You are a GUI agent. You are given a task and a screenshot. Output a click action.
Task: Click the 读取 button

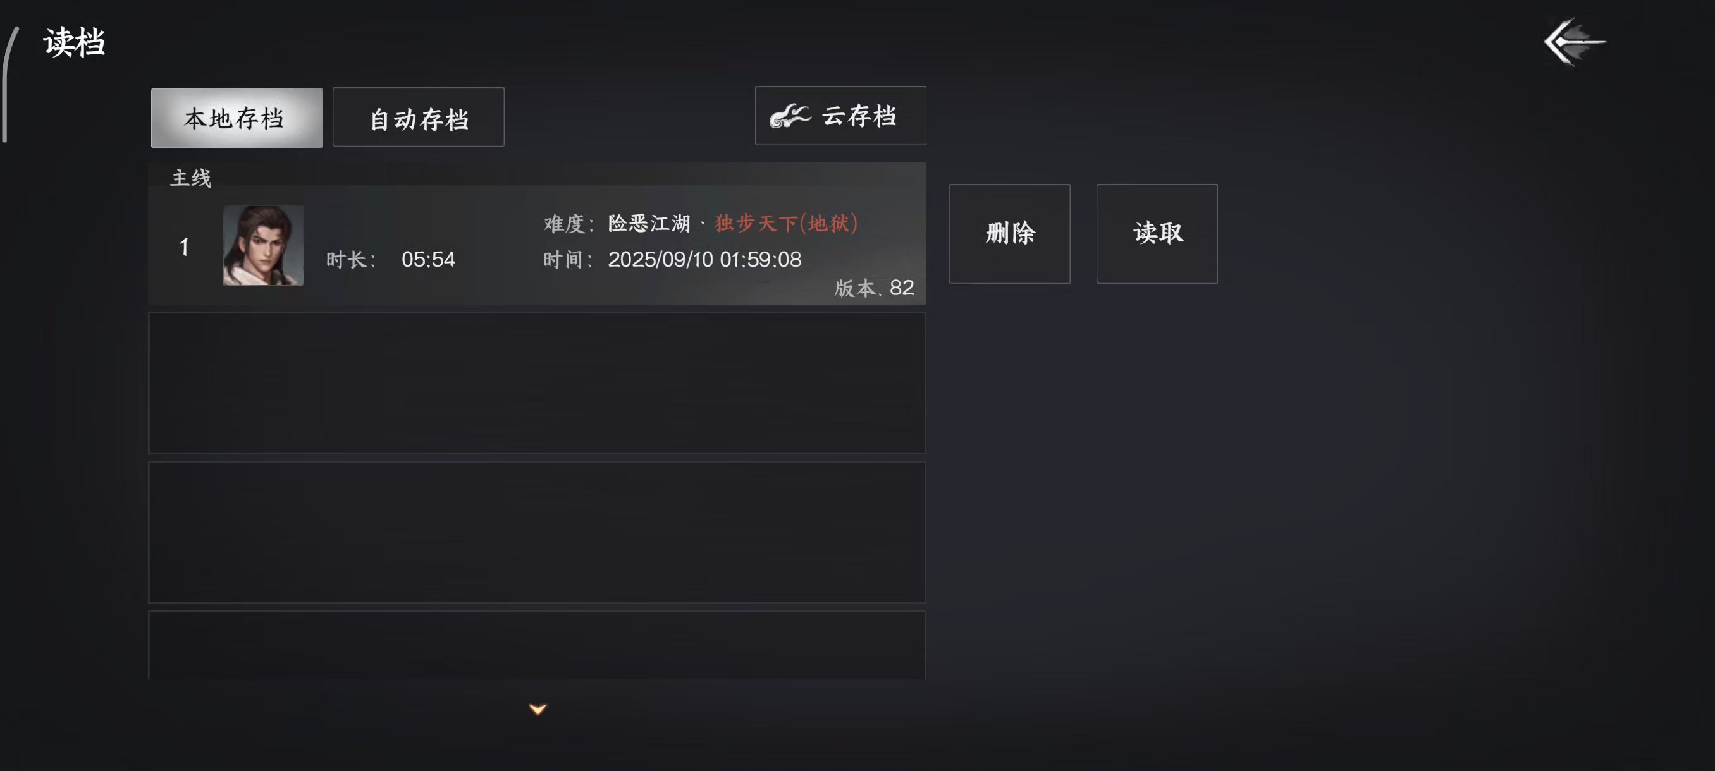click(x=1157, y=233)
